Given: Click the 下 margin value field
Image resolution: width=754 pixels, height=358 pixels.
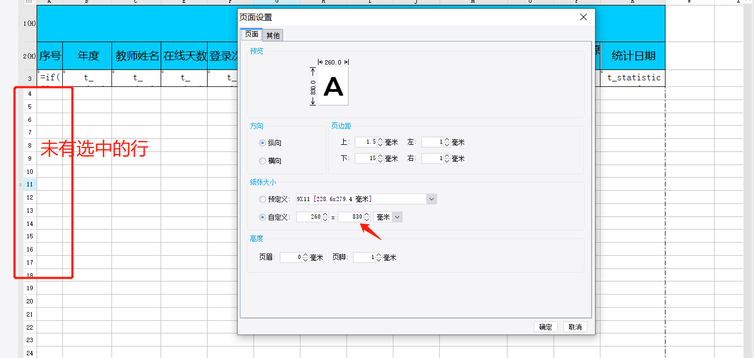Looking at the screenshot, I should 366,159.
